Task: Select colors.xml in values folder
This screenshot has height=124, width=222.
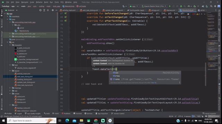Action: (21, 96)
